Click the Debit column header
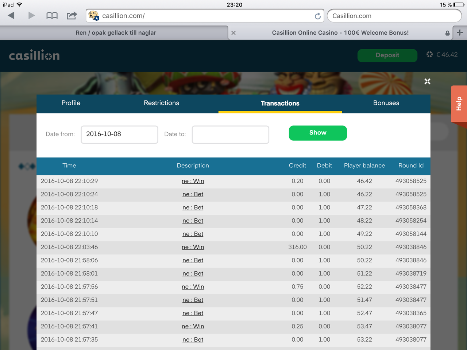Screen dimensions: 467x350 (x=324, y=166)
